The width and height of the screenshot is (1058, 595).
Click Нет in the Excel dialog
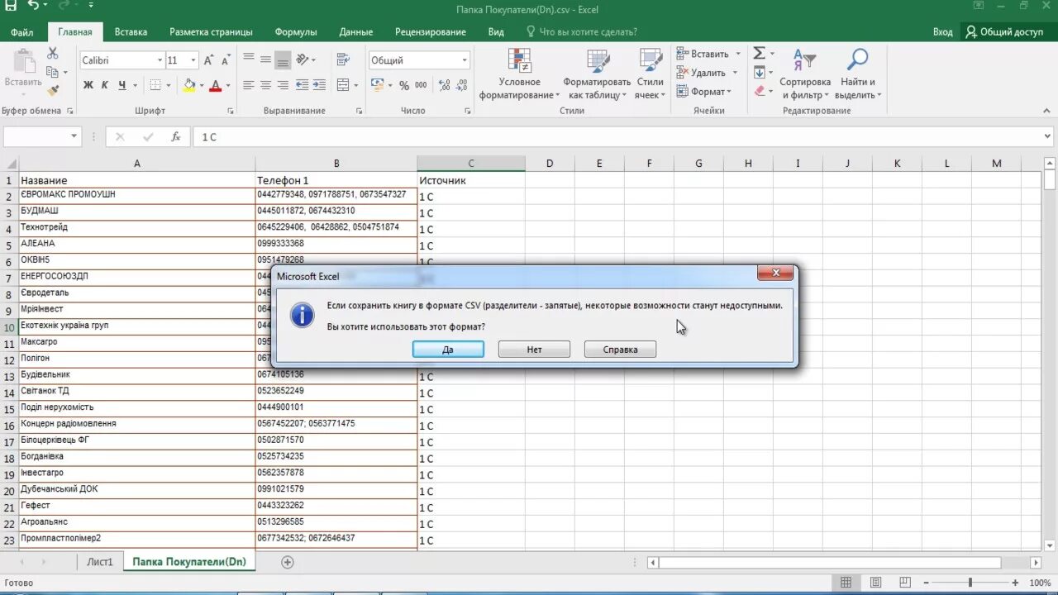tap(534, 350)
